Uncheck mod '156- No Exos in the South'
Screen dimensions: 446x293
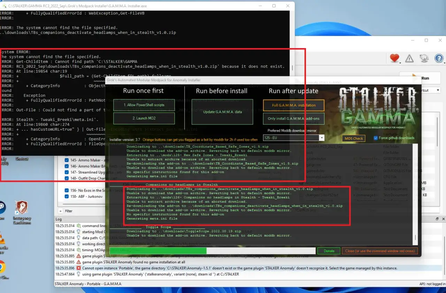(x=67, y=190)
